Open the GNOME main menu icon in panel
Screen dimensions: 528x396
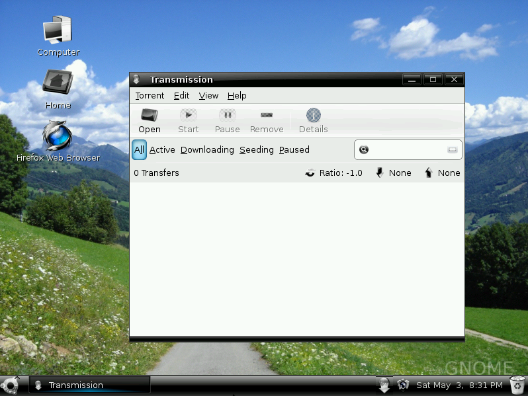pos(10,385)
